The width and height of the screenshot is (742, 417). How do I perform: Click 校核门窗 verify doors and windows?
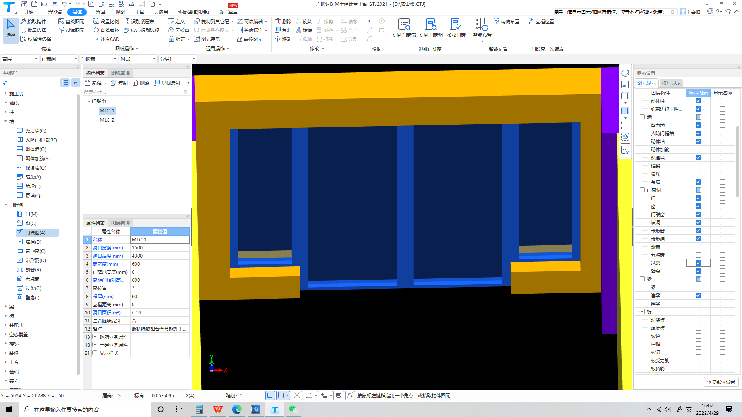click(456, 28)
